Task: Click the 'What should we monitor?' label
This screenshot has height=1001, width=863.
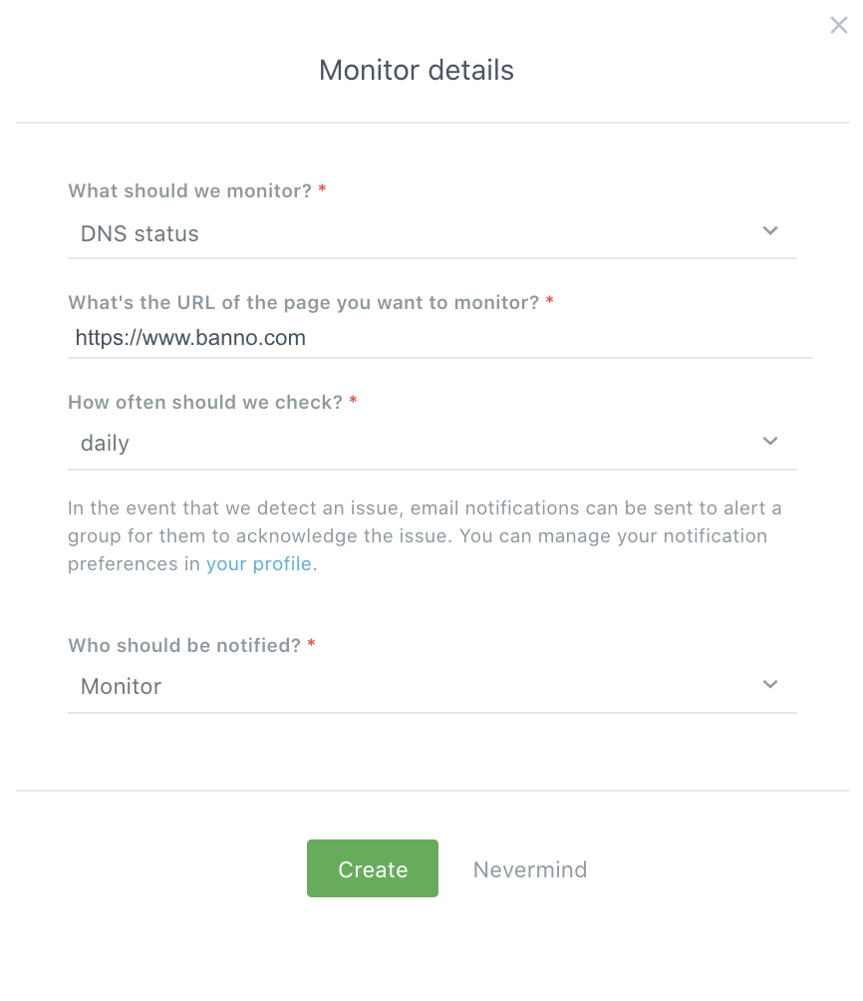Action: (189, 190)
